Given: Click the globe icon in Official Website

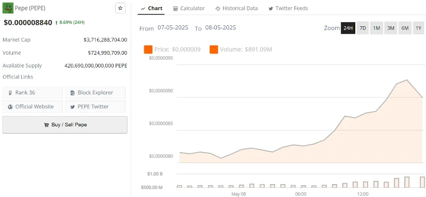Looking at the screenshot, I should 10,107.
